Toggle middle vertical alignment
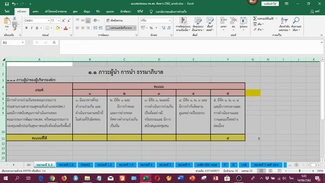325x183 pixels. [83, 20]
